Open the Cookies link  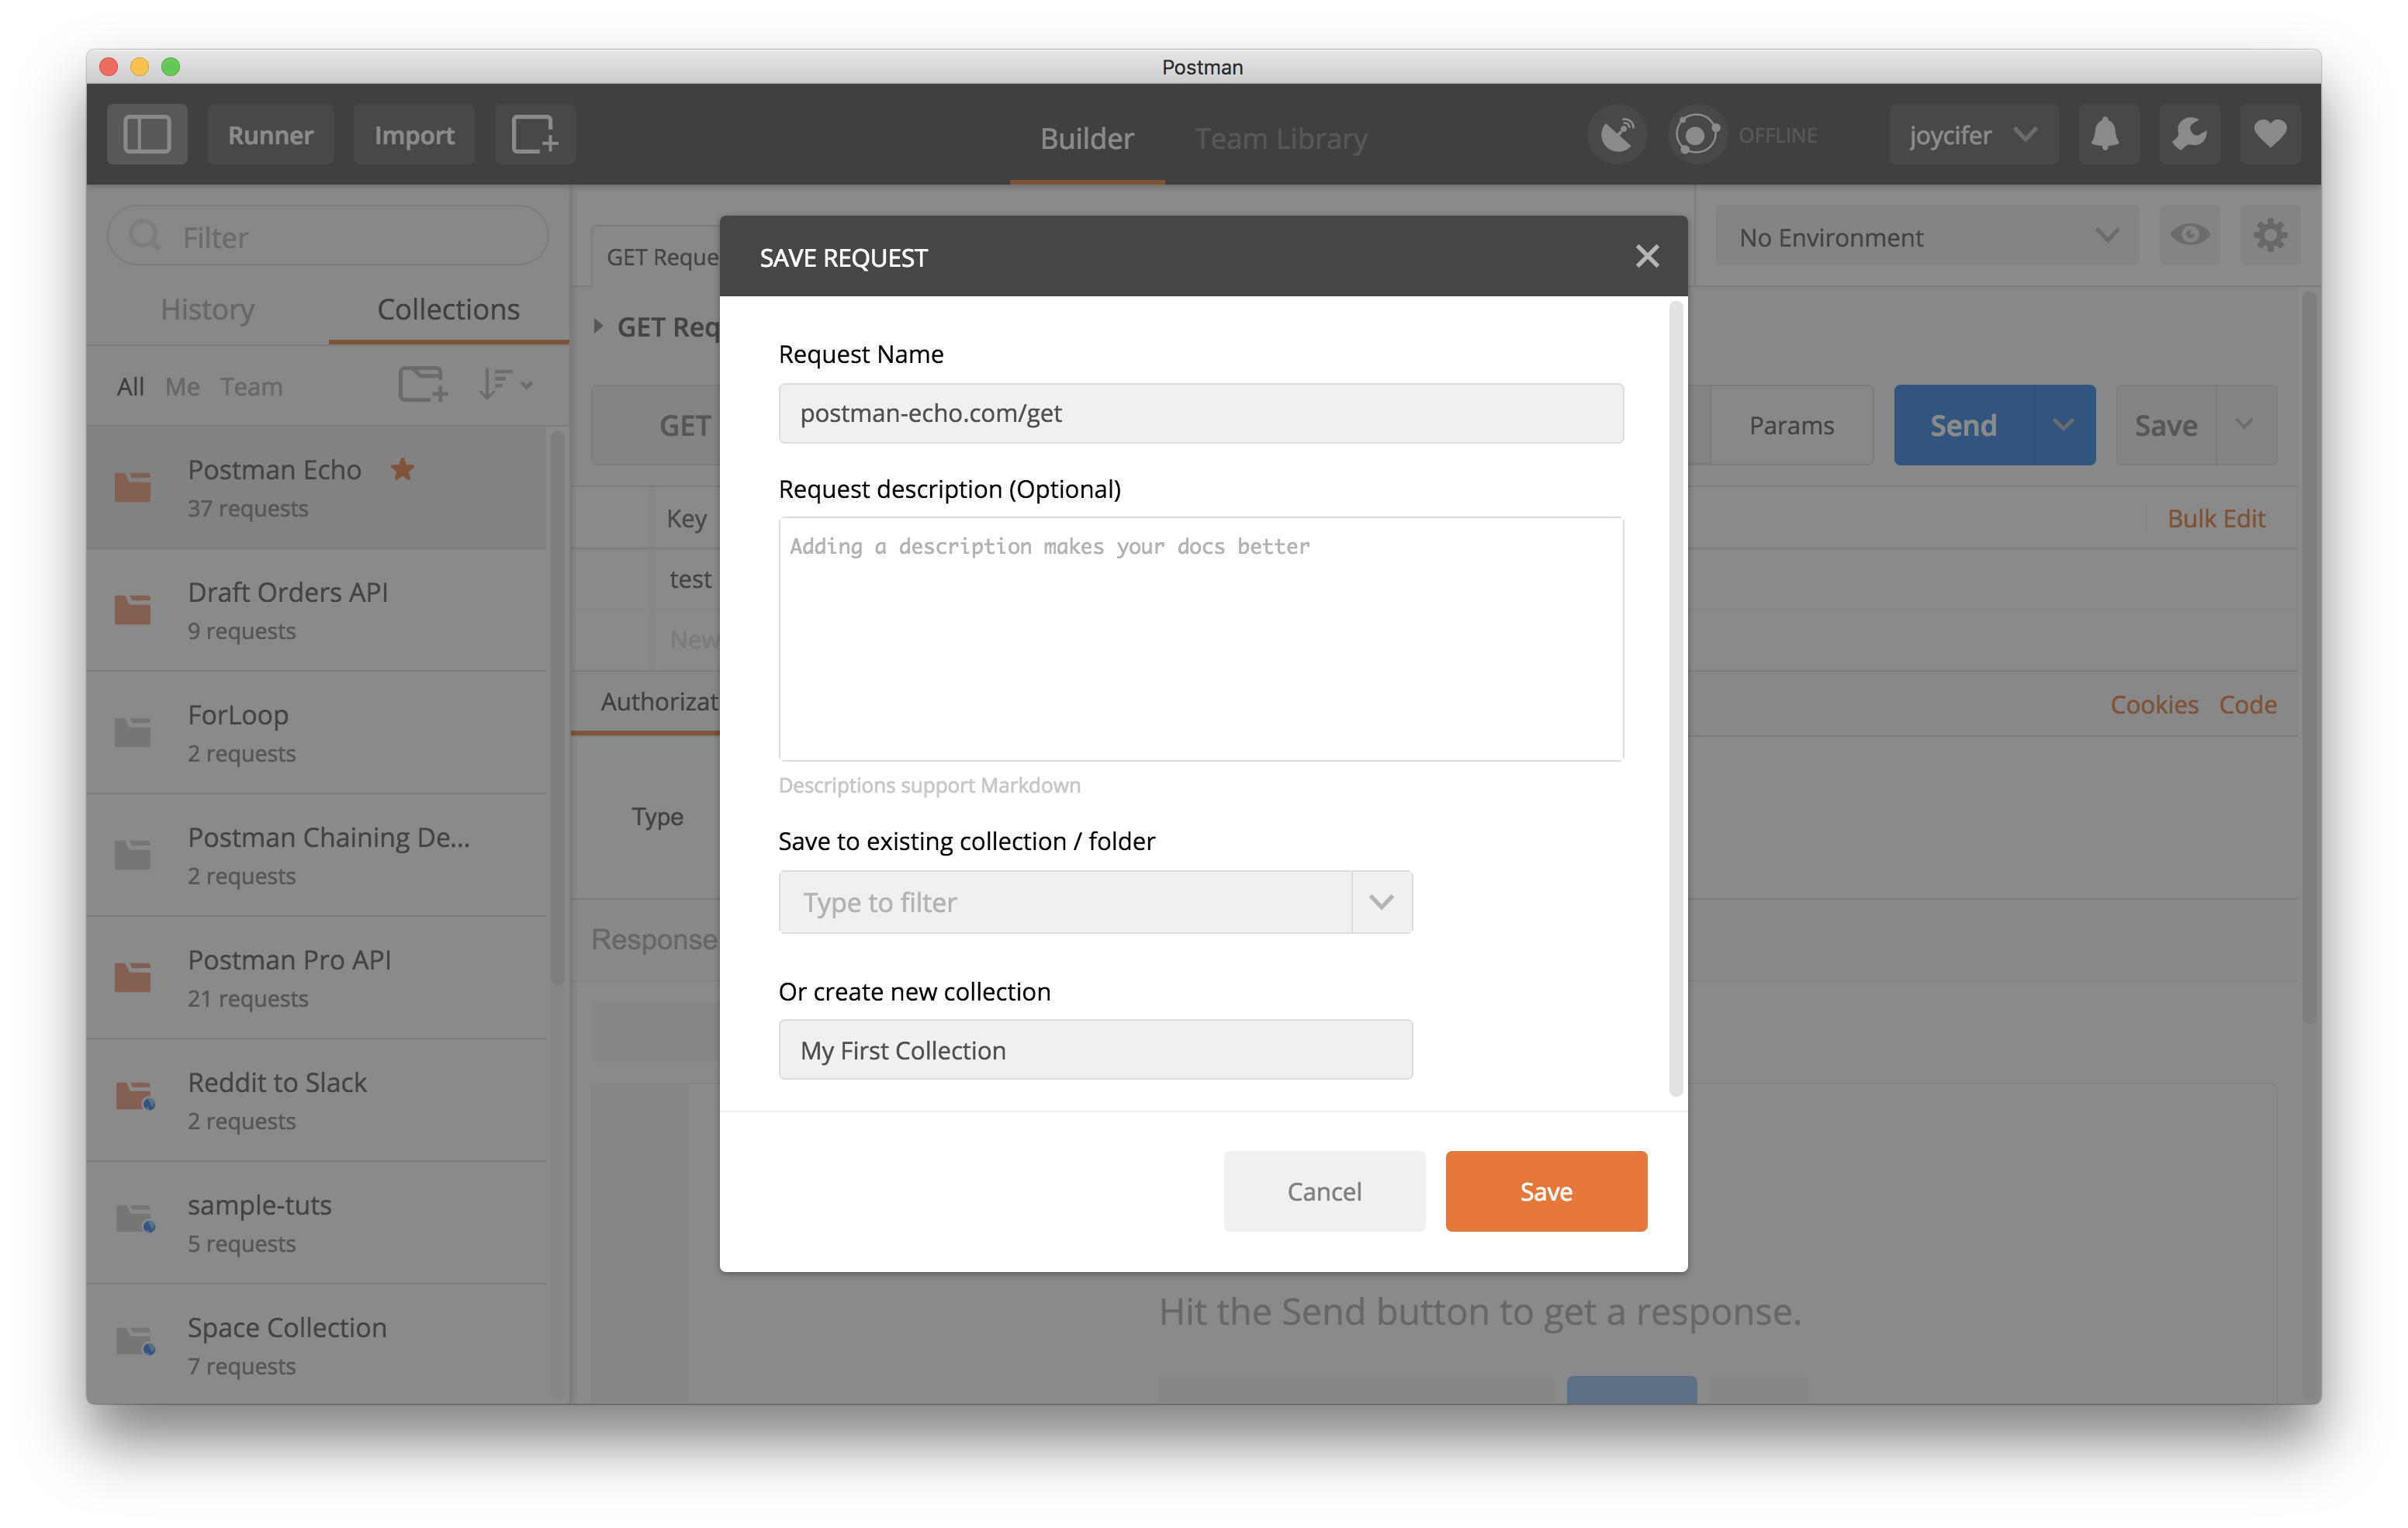point(2153,704)
